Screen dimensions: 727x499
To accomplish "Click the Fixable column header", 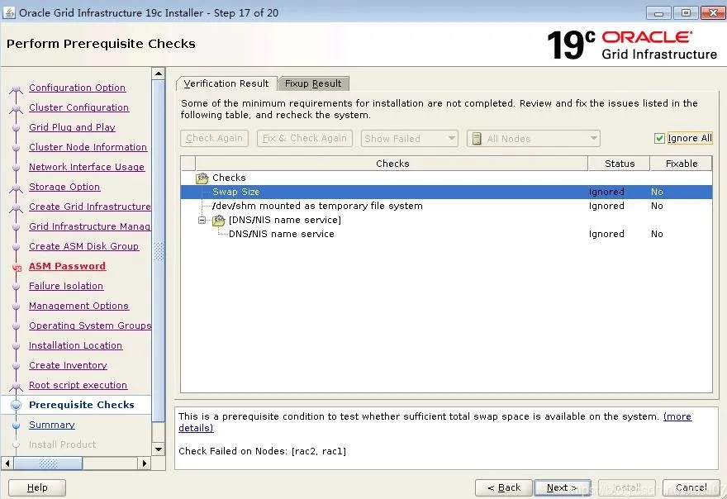I will [x=681, y=164].
